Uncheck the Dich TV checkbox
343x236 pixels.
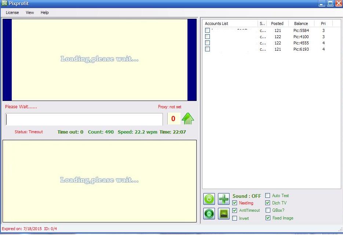coord(267,203)
